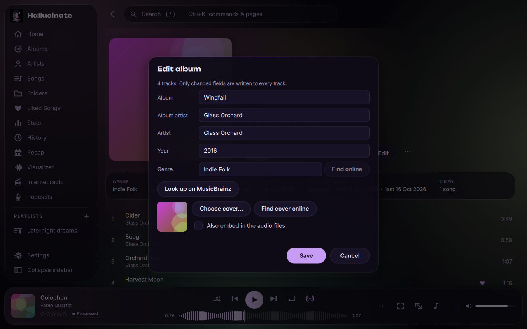Click Choose cover button
This screenshot has height=329, width=527.
pos(222,209)
